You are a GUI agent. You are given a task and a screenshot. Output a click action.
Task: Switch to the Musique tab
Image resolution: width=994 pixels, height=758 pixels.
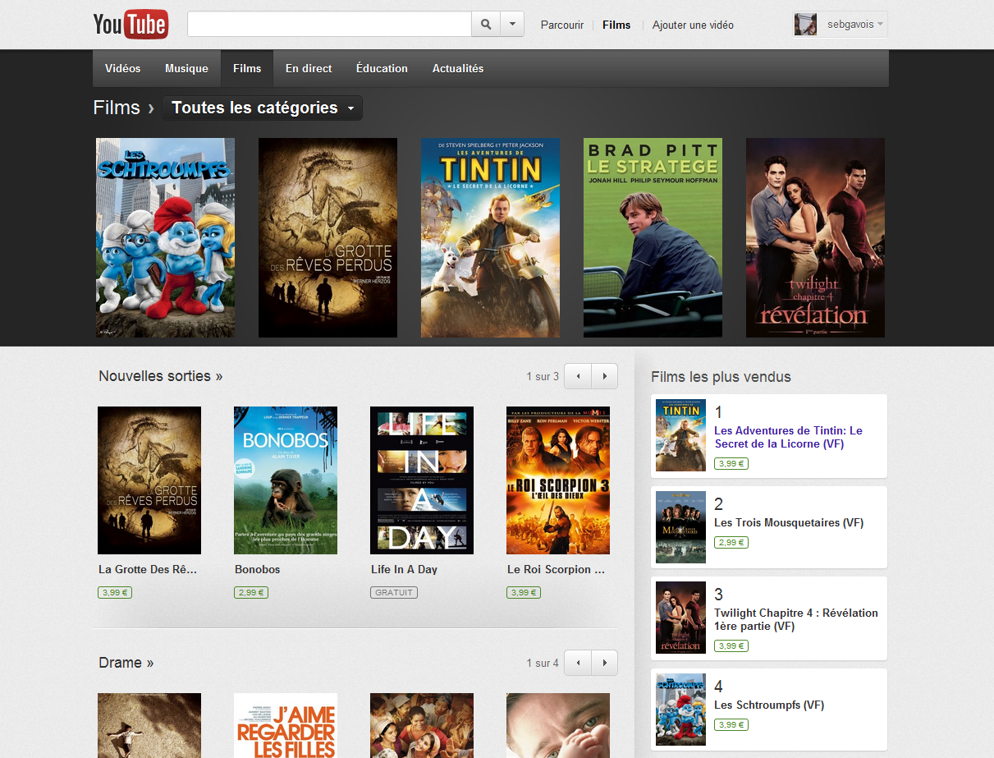tap(186, 68)
